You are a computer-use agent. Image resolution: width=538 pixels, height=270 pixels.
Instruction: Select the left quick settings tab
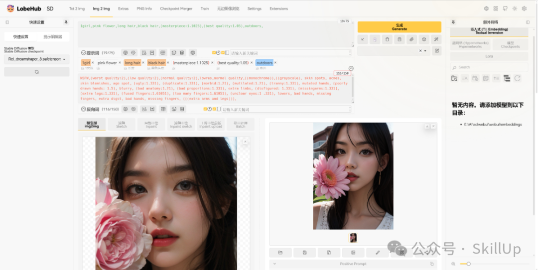[x=21, y=37]
